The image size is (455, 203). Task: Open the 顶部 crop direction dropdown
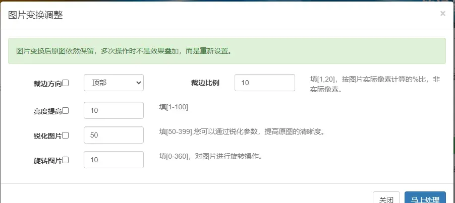[113, 83]
